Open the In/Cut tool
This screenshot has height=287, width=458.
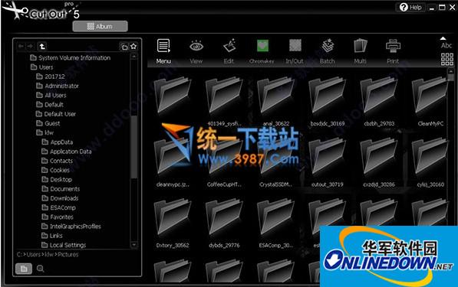295,51
